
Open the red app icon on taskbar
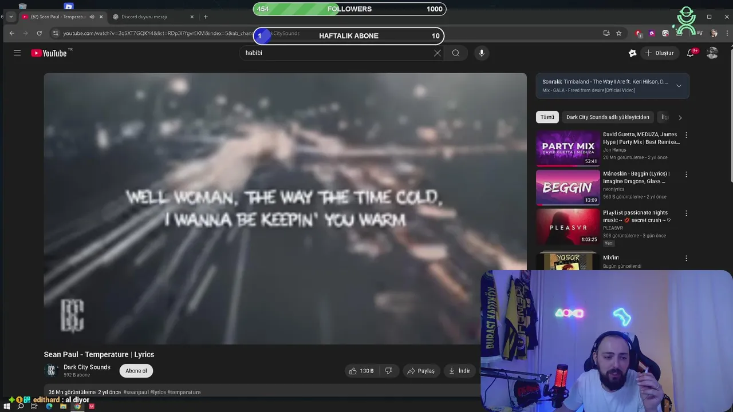click(x=91, y=406)
